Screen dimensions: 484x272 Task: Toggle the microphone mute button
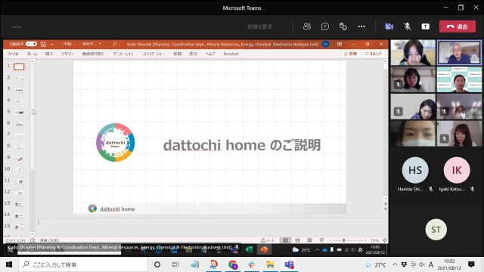click(x=407, y=26)
